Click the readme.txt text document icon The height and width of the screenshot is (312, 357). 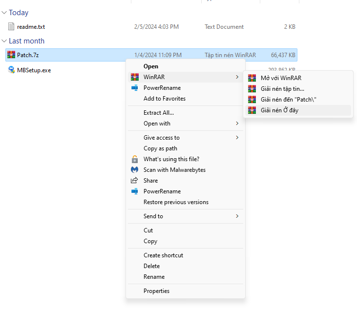(x=11, y=27)
